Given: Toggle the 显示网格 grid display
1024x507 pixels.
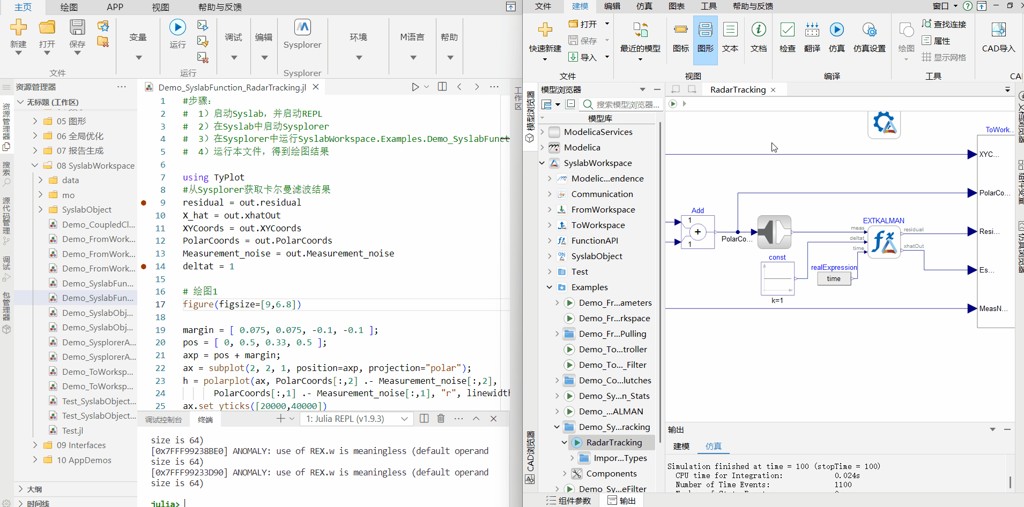Looking at the screenshot, I should click(x=944, y=57).
